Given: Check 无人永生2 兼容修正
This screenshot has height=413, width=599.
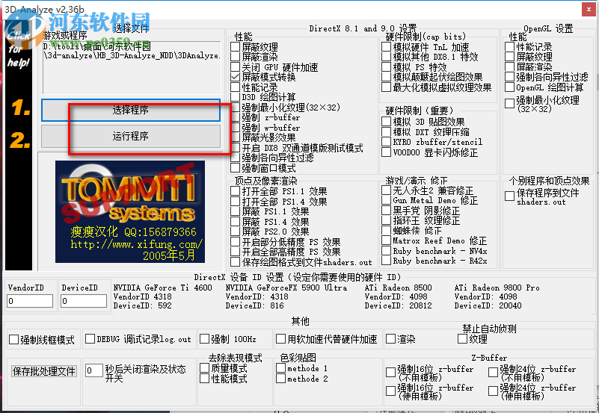Looking at the screenshot, I should 386,190.
